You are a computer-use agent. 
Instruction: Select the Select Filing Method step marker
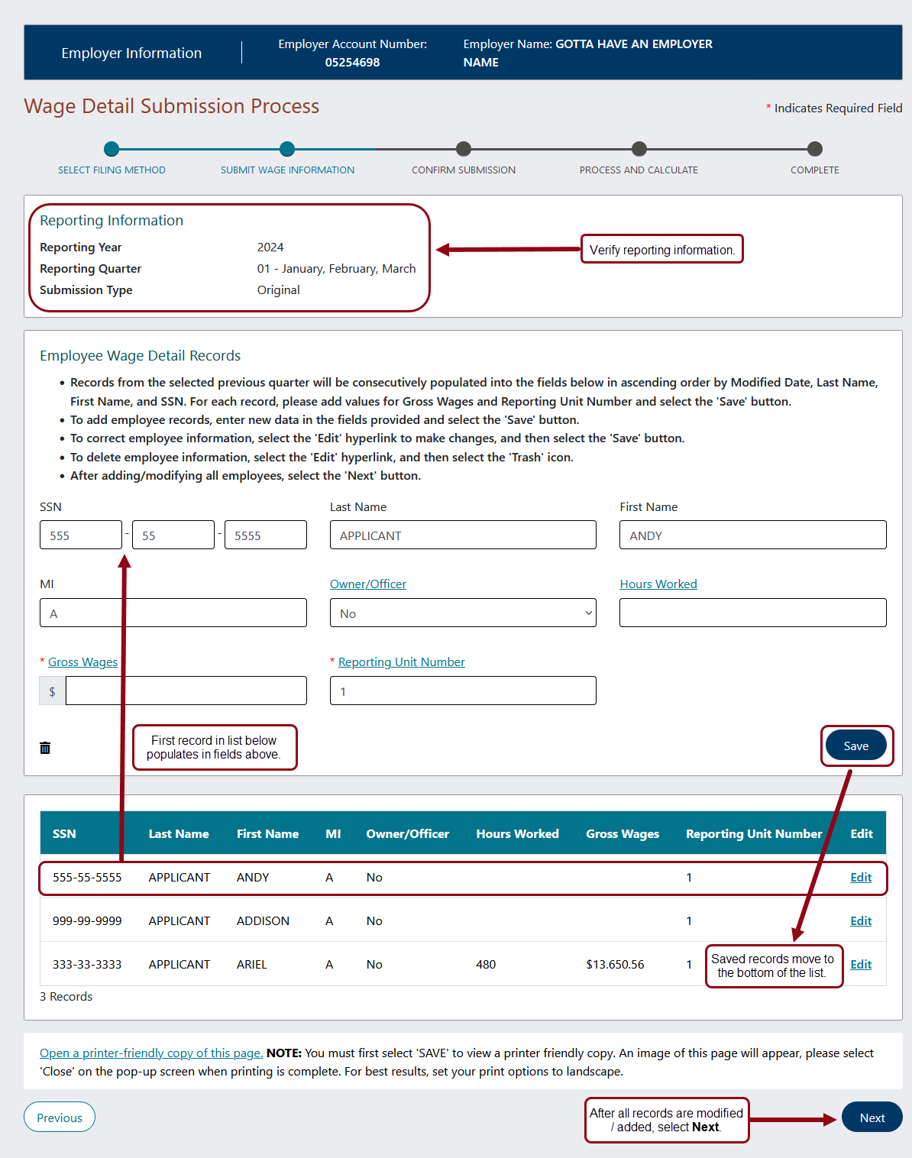[112, 150]
